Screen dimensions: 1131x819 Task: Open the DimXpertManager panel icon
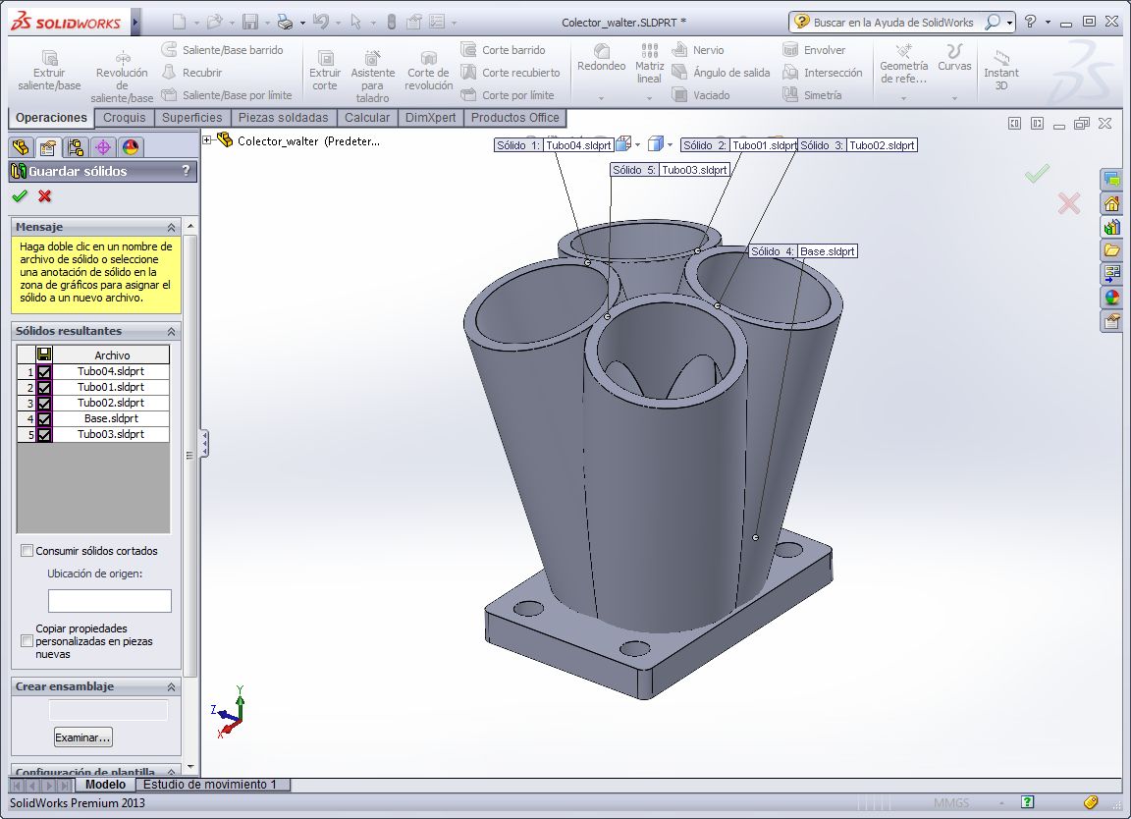click(102, 148)
